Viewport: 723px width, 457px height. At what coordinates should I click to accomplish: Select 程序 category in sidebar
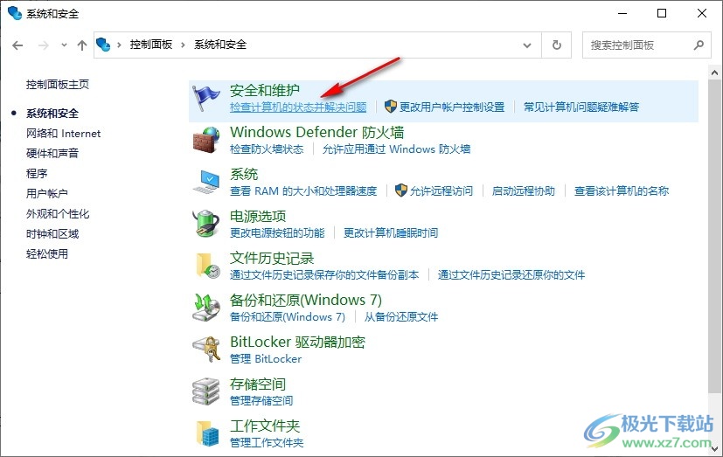pos(37,174)
